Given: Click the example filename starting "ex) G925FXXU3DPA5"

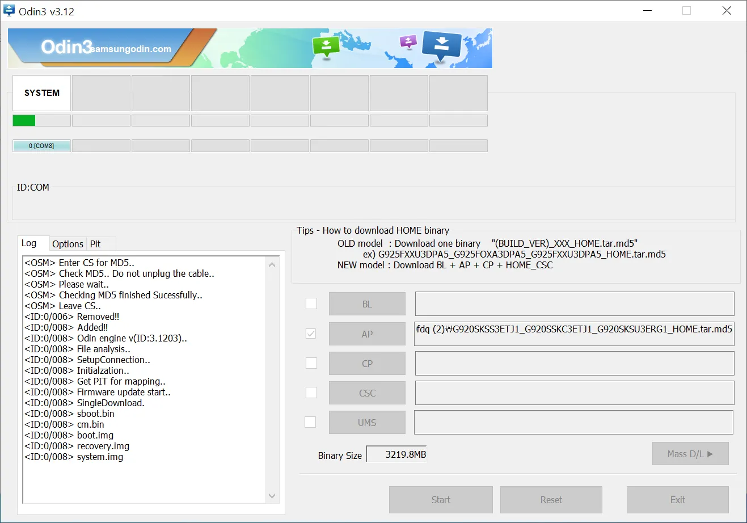Looking at the screenshot, I should 514,254.
